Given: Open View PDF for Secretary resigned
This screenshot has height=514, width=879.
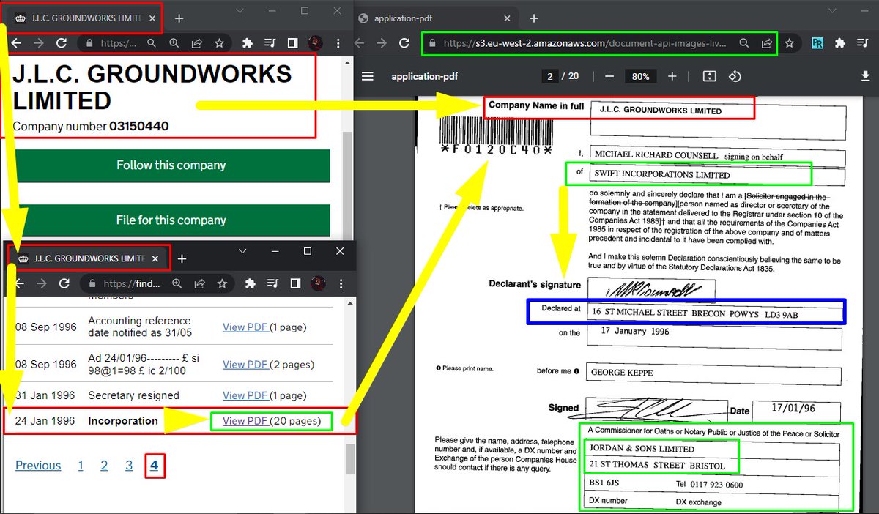Looking at the screenshot, I should click(245, 395).
